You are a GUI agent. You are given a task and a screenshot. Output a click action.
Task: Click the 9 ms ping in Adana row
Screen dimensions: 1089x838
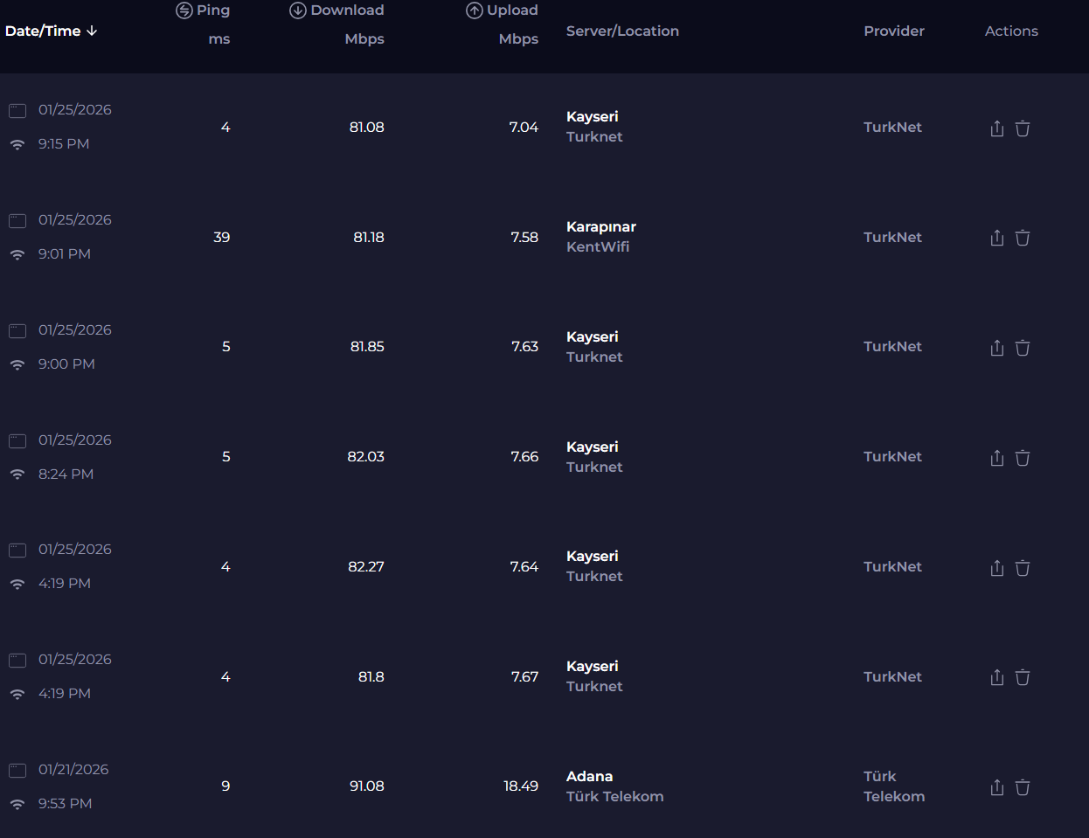(225, 786)
